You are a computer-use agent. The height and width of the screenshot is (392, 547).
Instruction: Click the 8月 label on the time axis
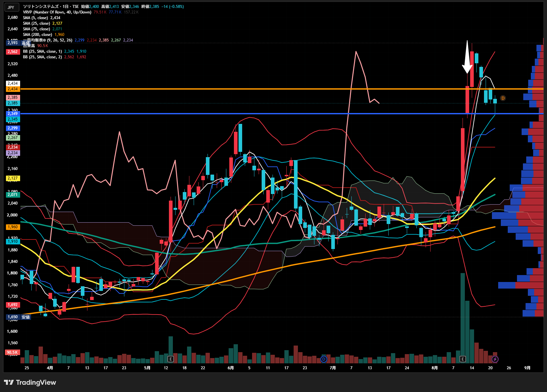(434, 368)
